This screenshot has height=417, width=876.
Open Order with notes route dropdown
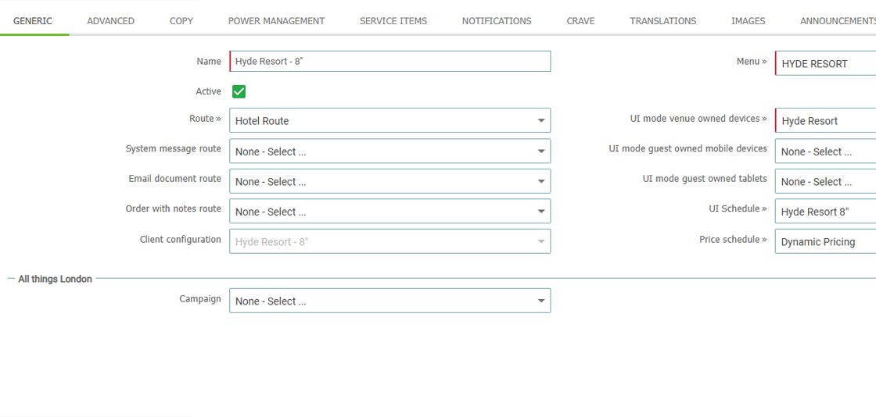pos(390,212)
